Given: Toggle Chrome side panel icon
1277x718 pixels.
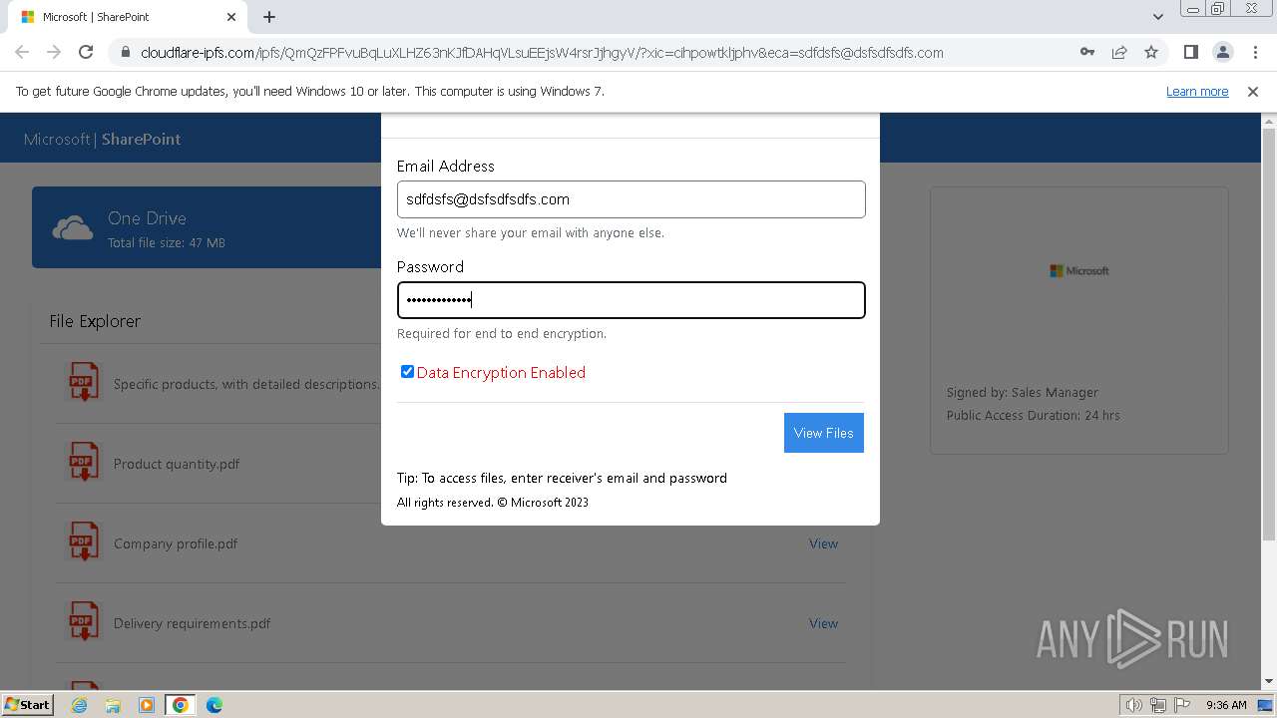Looking at the screenshot, I should (x=1190, y=52).
